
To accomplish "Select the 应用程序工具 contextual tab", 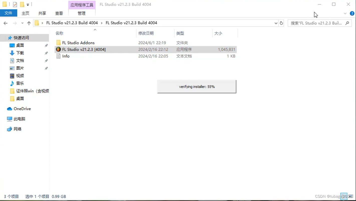I will click(x=82, y=5).
